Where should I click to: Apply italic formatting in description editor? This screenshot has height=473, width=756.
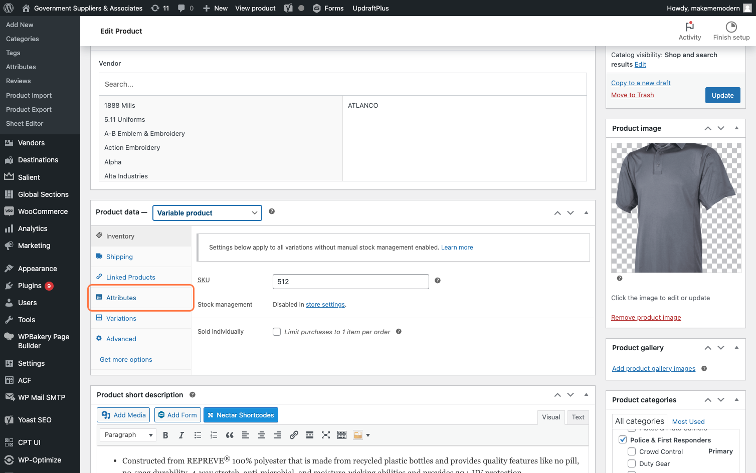coord(181,435)
